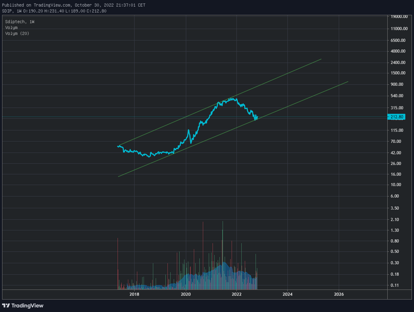Click the 315.00 price scale label

397,108
